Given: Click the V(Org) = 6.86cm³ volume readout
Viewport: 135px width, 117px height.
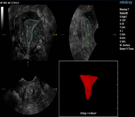Looking at the screenshot, I should [88, 113].
